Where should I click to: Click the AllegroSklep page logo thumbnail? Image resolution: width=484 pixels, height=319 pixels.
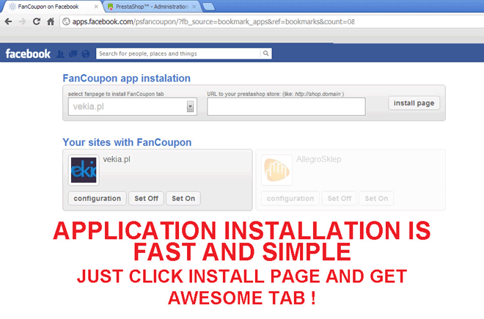tap(276, 170)
